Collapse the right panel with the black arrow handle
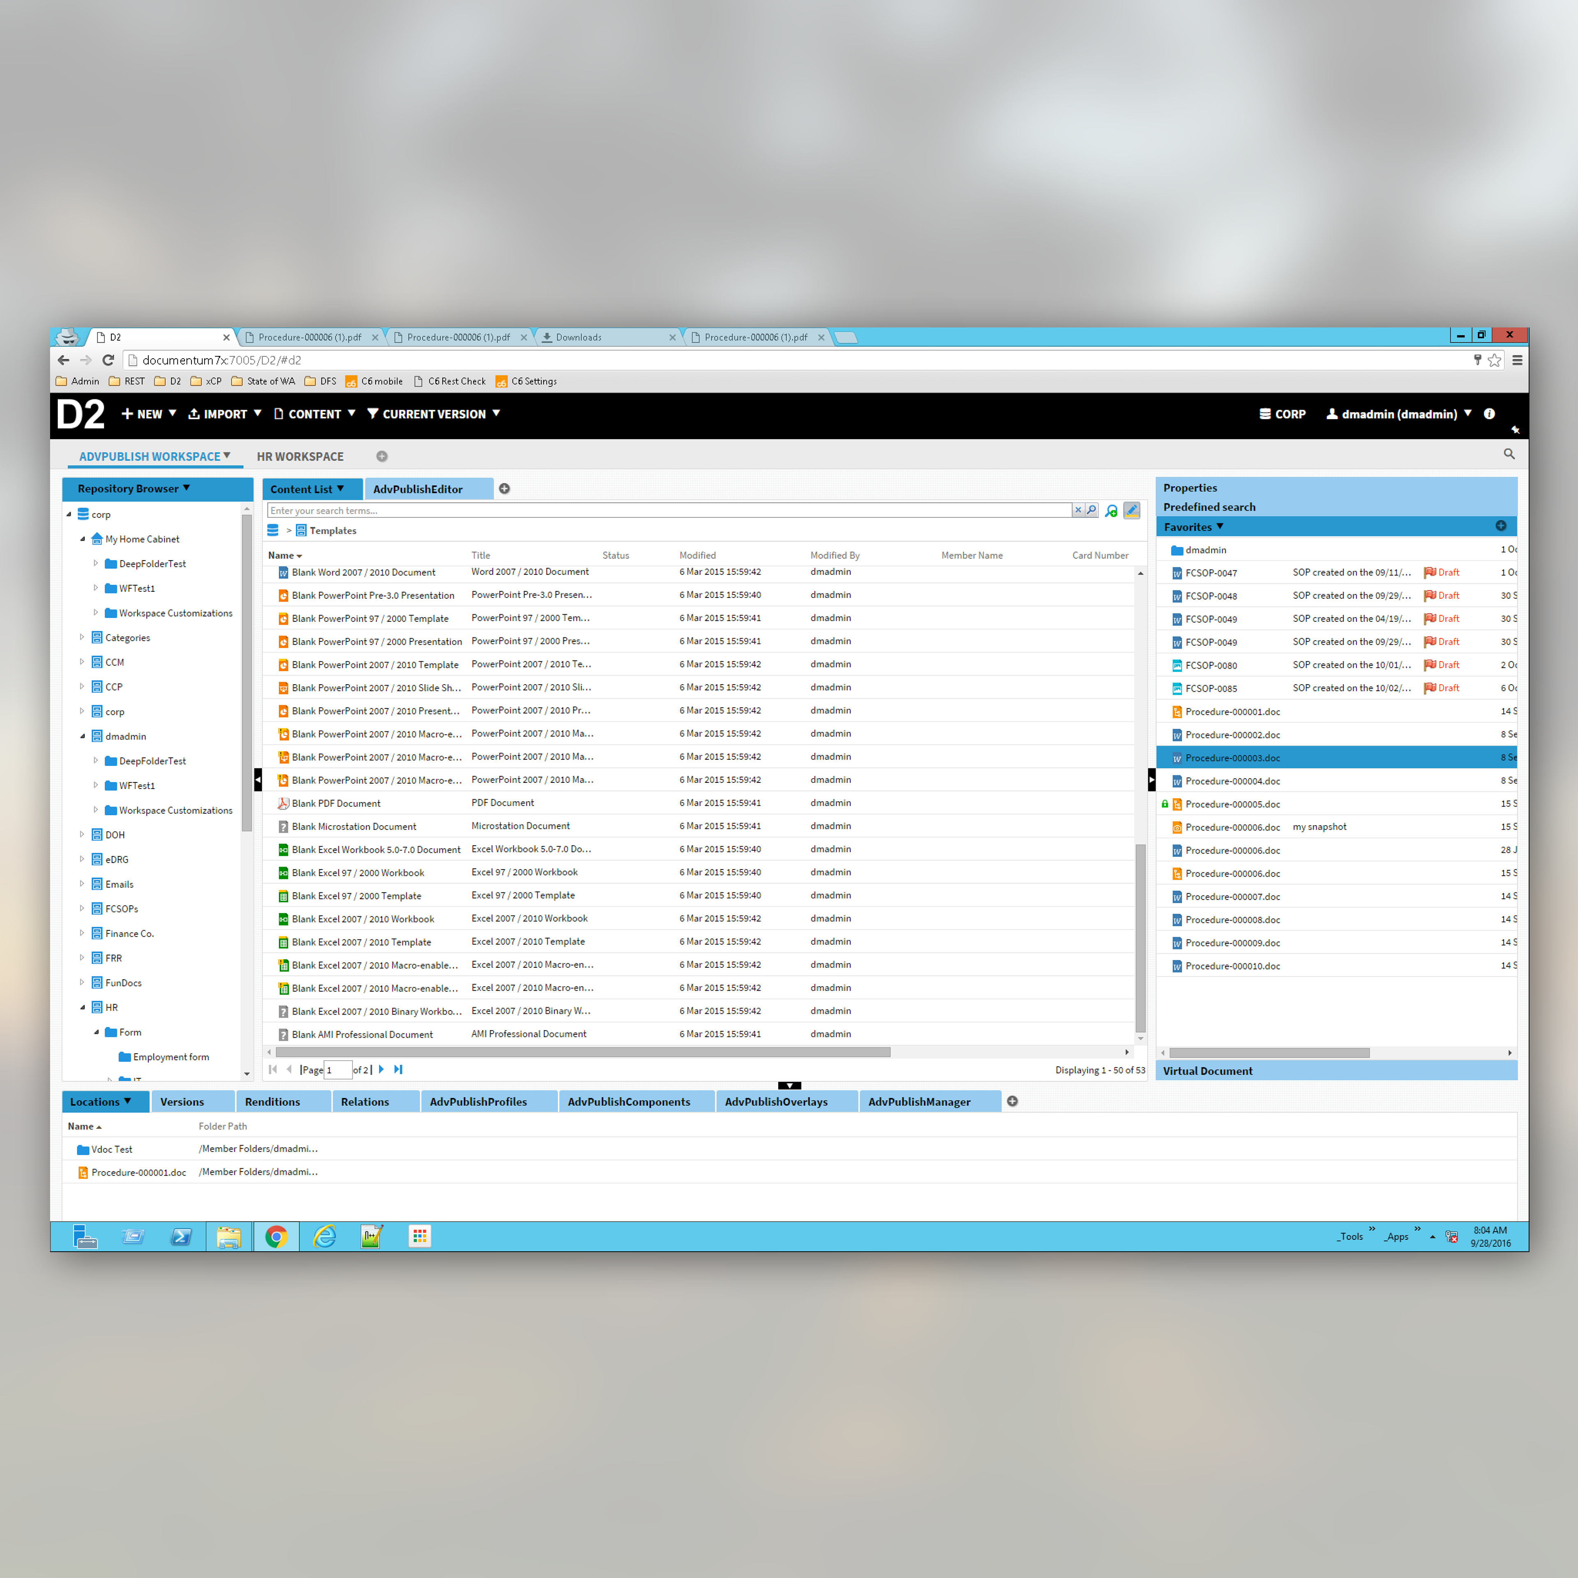The width and height of the screenshot is (1578, 1578). click(x=1151, y=780)
